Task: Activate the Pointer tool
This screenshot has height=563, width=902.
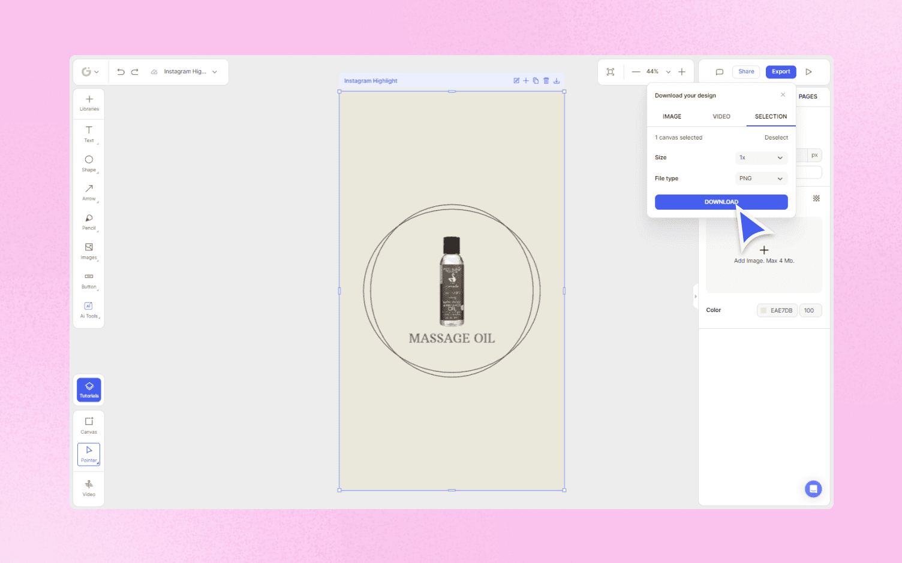Action: pos(89,455)
